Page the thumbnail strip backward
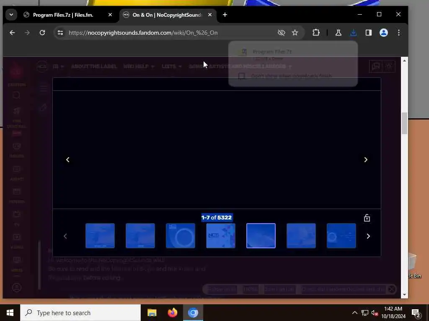 click(x=65, y=236)
